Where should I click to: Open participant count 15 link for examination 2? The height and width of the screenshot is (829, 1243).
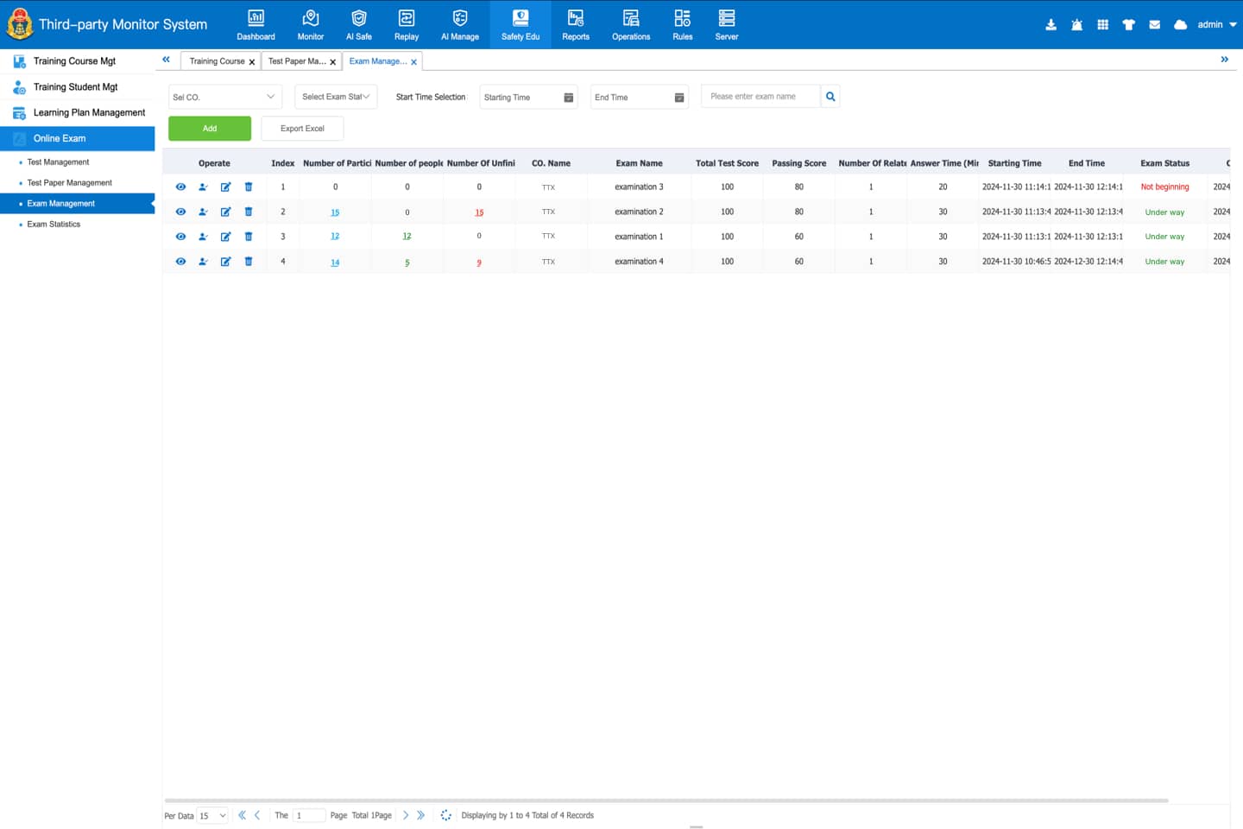[335, 212]
